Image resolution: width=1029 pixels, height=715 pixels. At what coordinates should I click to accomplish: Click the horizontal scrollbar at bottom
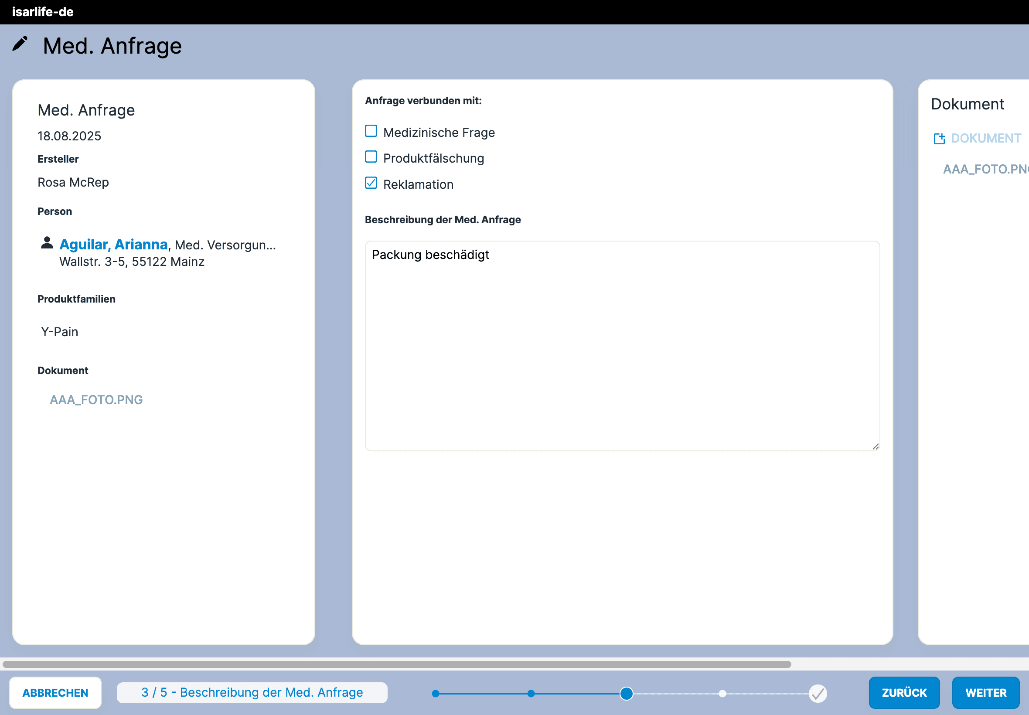(396, 664)
